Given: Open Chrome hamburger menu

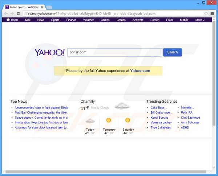Looking at the screenshot, I should [212, 13].
